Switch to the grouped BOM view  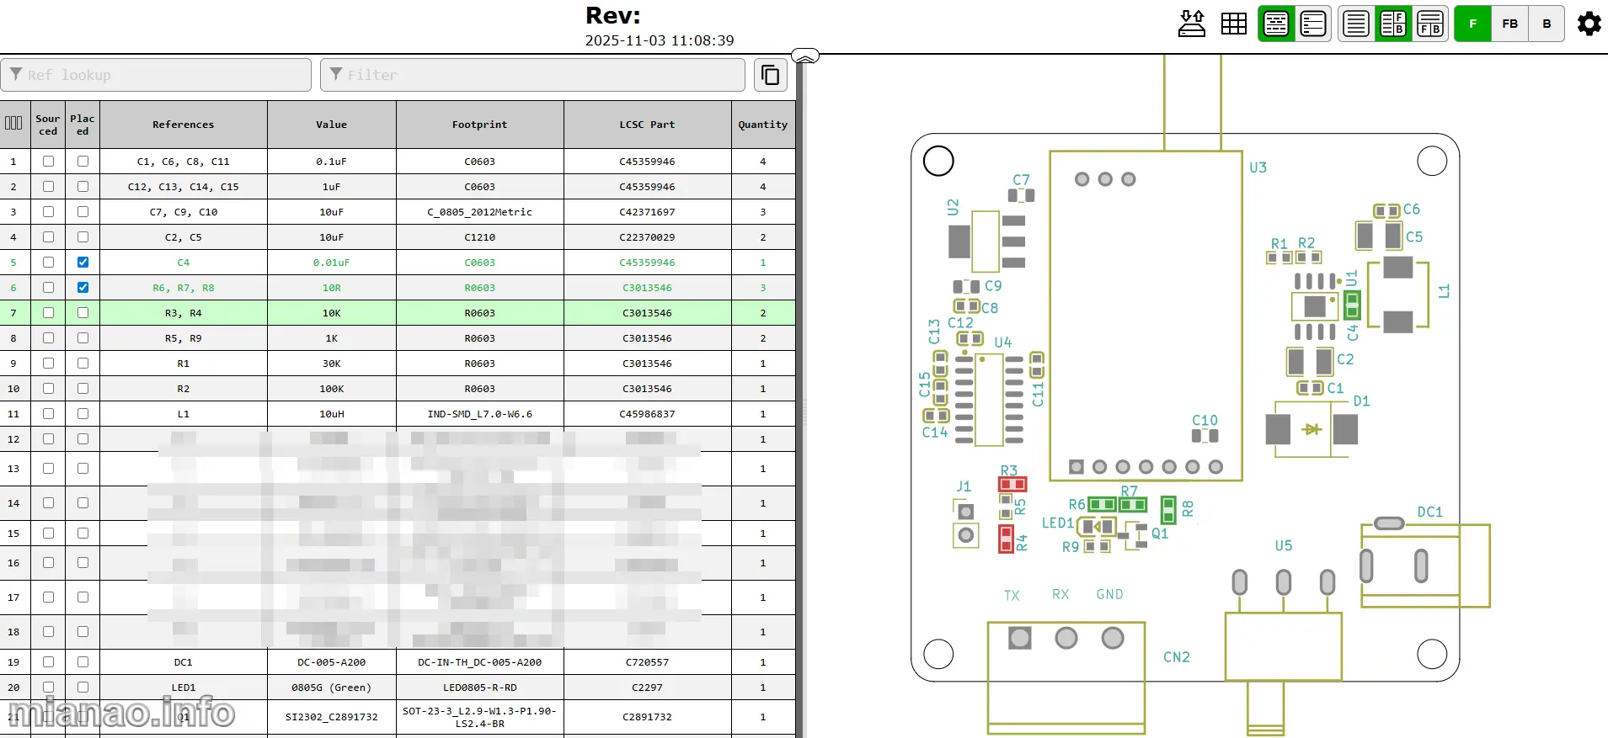[x=1276, y=24]
